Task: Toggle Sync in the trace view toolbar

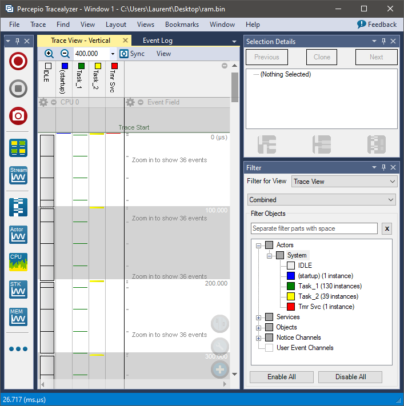Action: click(132, 54)
